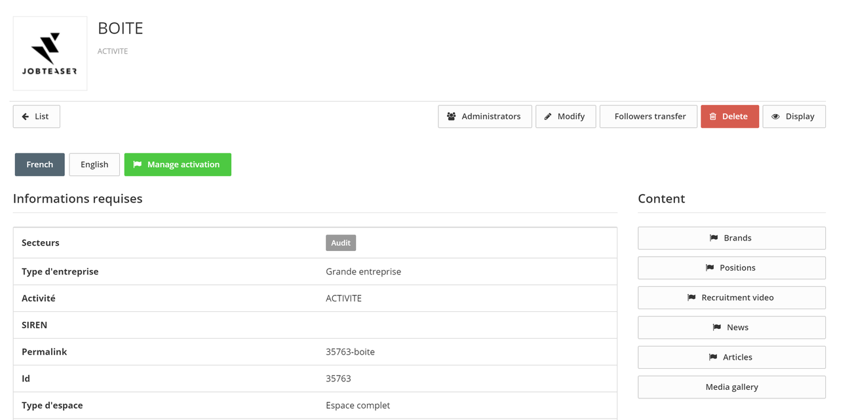This screenshot has height=420, width=852.
Task: Click the SIREN row label
Action: click(35, 325)
